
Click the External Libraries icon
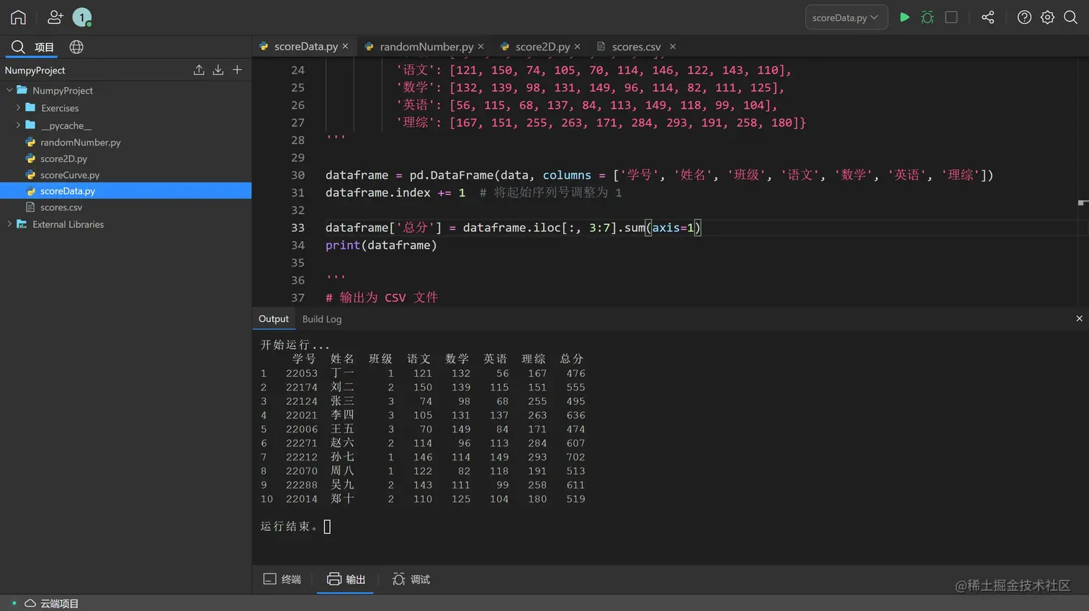(22, 224)
